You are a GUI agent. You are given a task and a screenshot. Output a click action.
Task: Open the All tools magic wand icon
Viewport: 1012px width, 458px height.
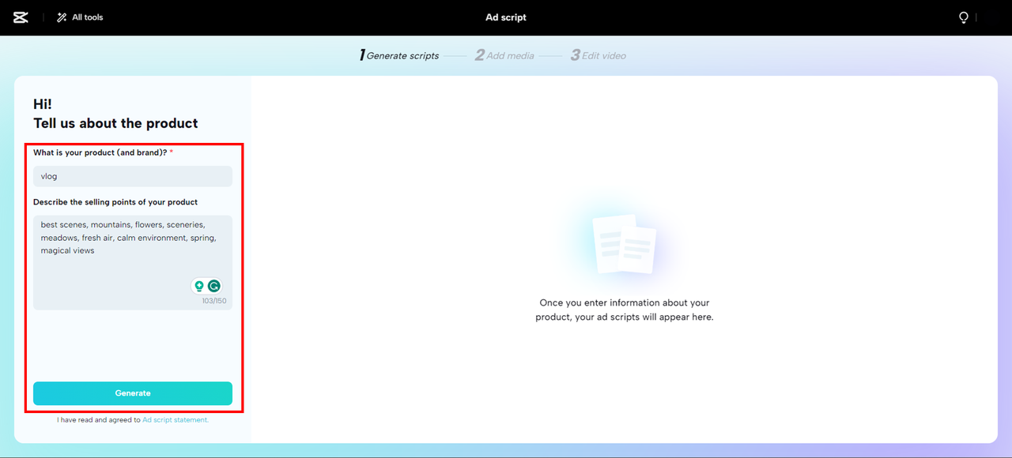pos(60,17)
